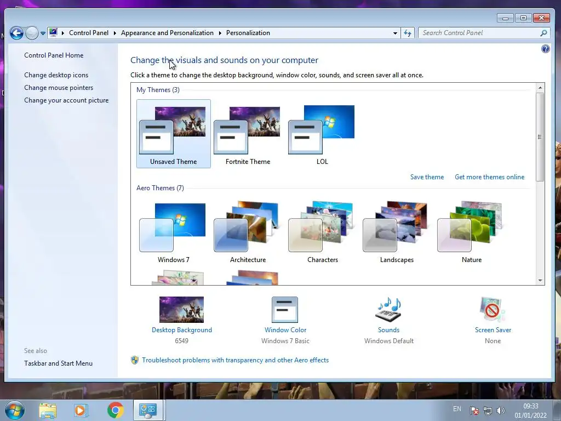Image resolution: width=561 pixels, height=421 pixels.
Task: Click the shield icon beside Troubleshoot link
Action: 135,360
